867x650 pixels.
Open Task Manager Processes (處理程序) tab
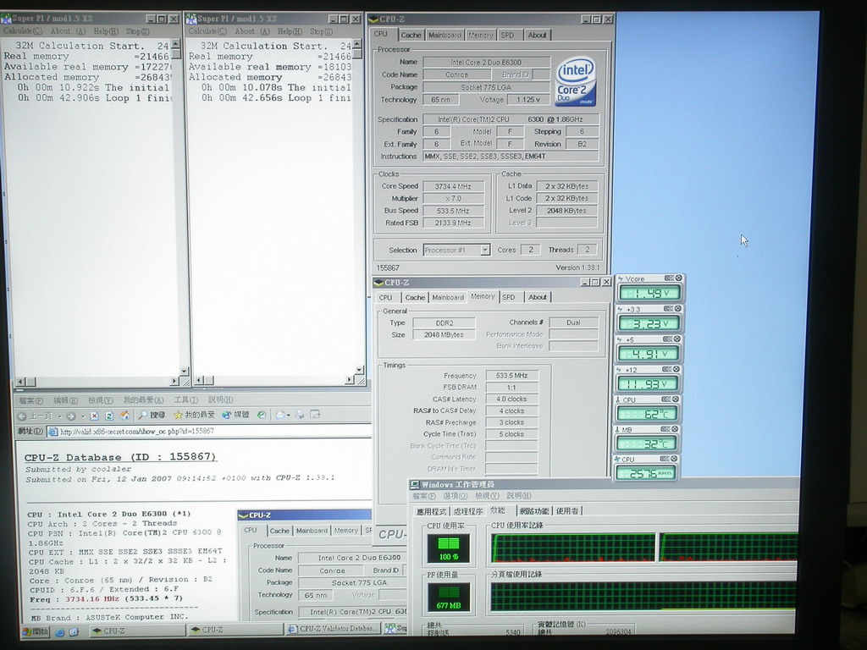[467, 512]
